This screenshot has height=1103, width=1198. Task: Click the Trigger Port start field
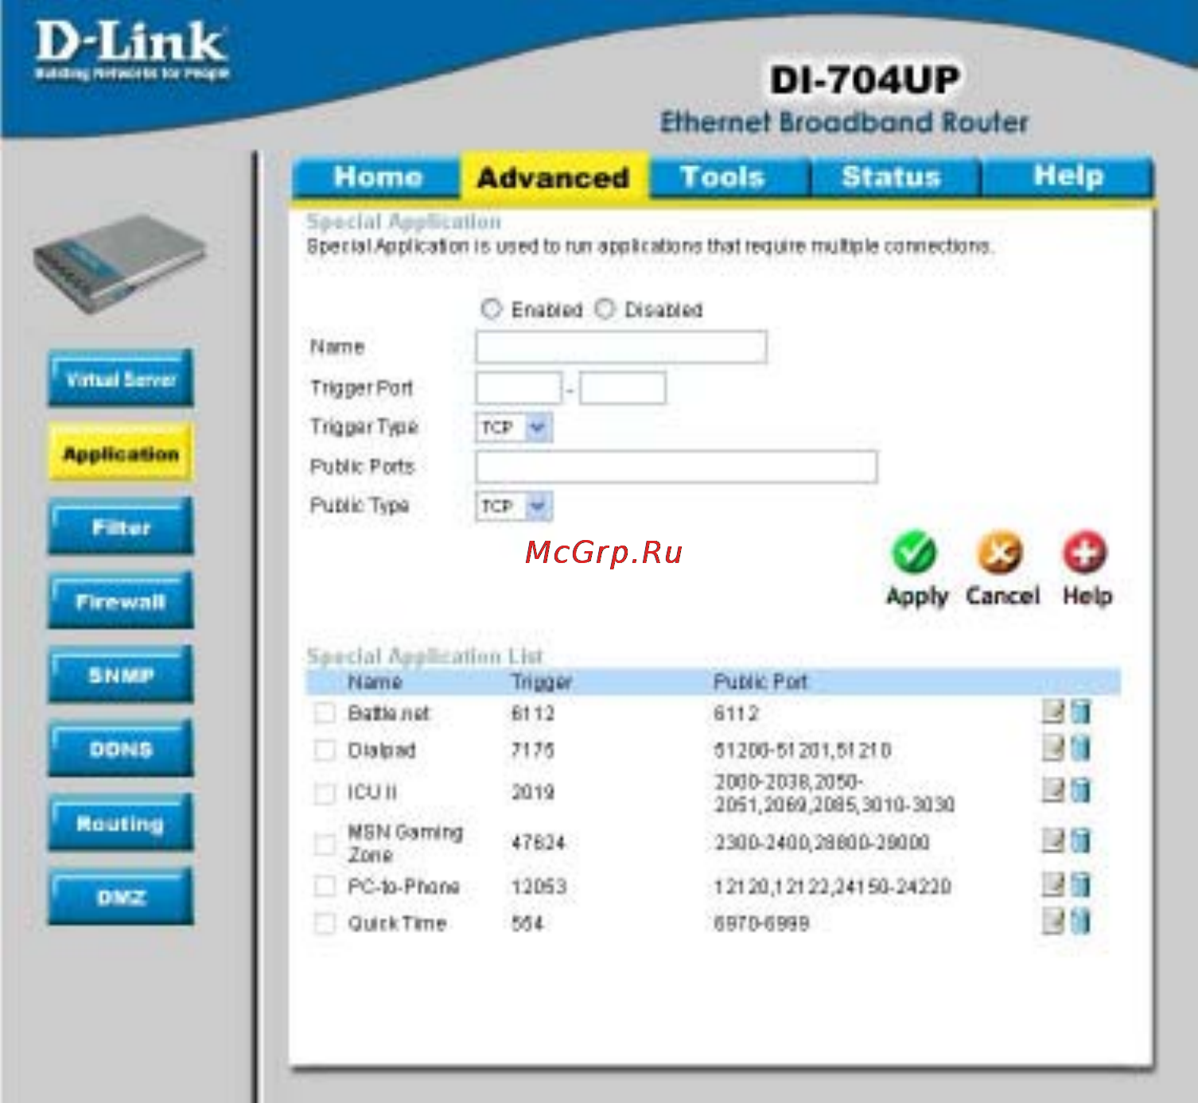(x=519, y=388)
